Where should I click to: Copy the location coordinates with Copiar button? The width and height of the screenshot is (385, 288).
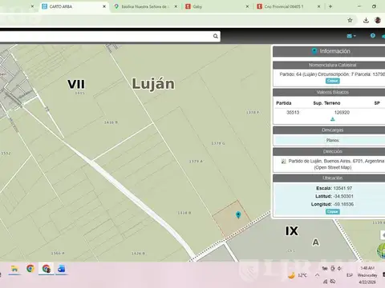[x=333, y=212]
